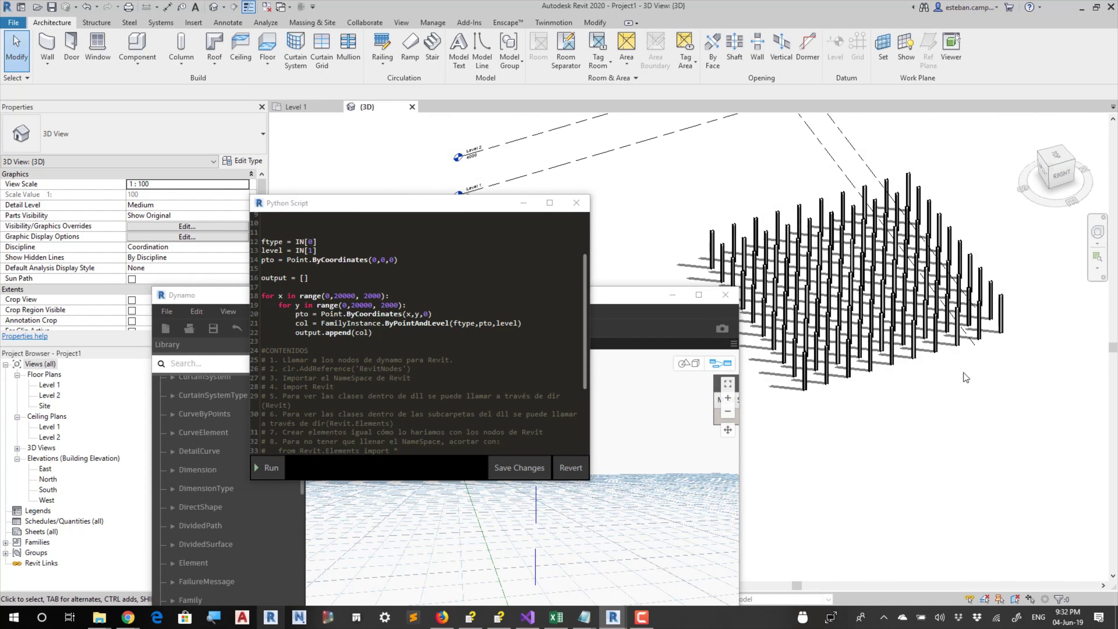Viewport: 1118px width, 629px height.
Task: Open the Properties help link
Action: tap(25, 336)
